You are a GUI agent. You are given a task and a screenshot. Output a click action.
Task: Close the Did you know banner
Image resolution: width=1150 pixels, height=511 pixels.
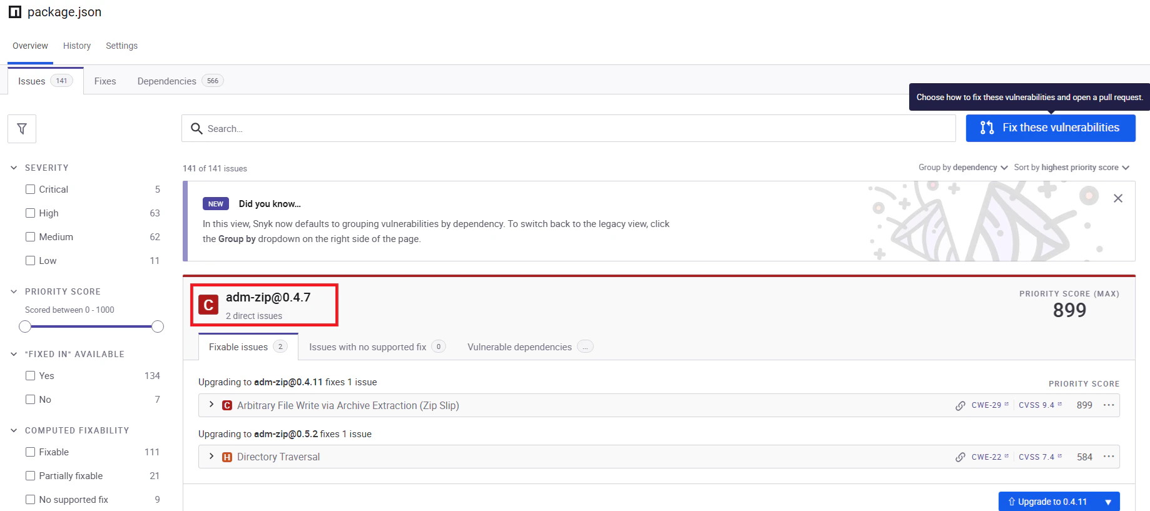pyautogui.click(x=1118, y=198)
